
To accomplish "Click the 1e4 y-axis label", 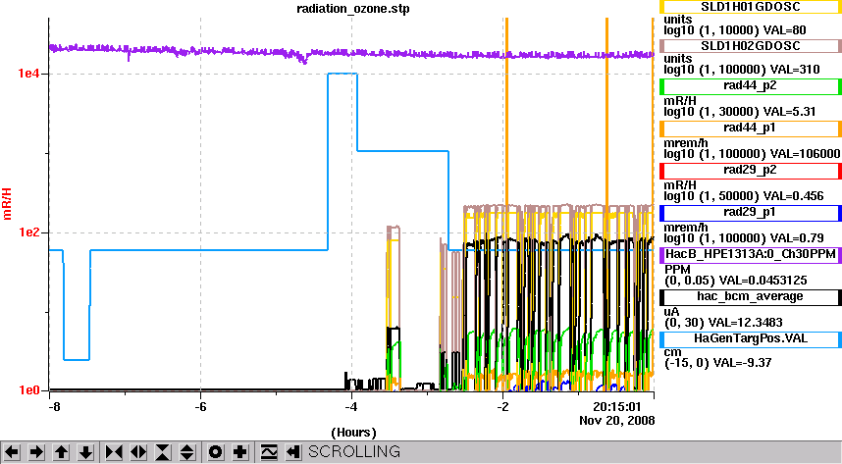I will click(x=28, y=74).
